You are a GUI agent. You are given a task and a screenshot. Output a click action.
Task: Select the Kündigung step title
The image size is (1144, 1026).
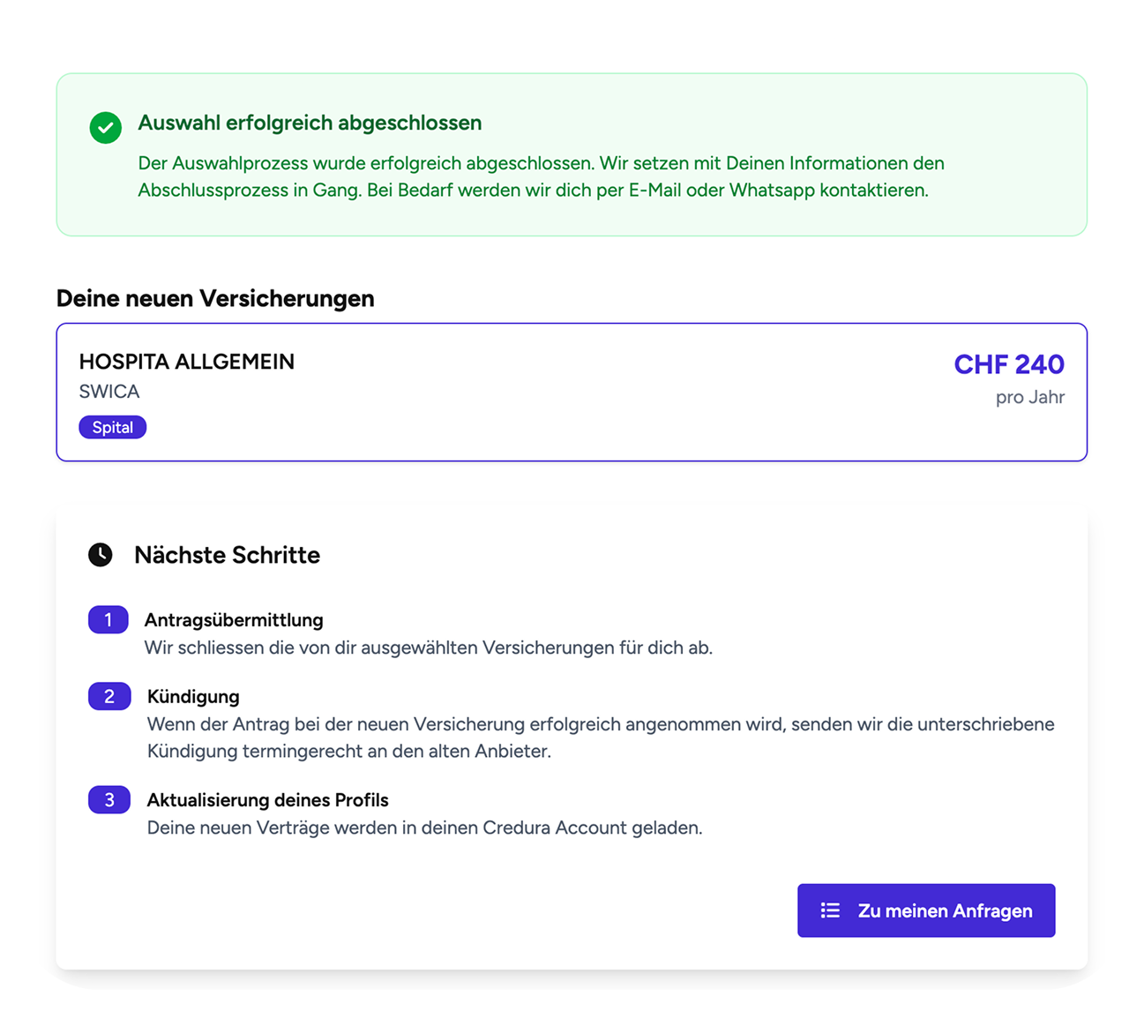[x=193, y=696]
